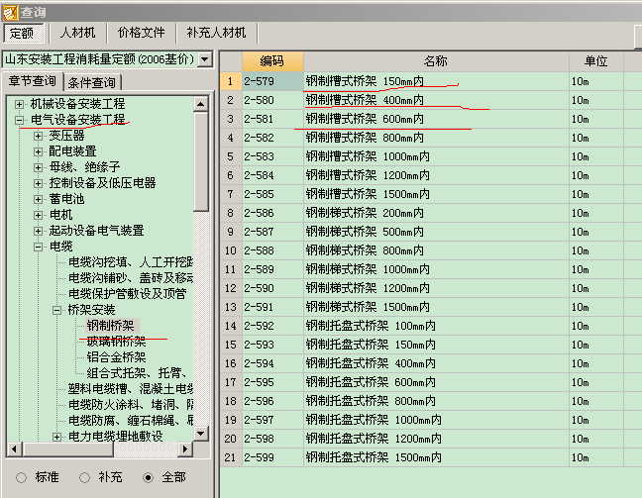Screen dimensions: 642x498
Task: Click the 名称 column header
Action: [436, 61]
